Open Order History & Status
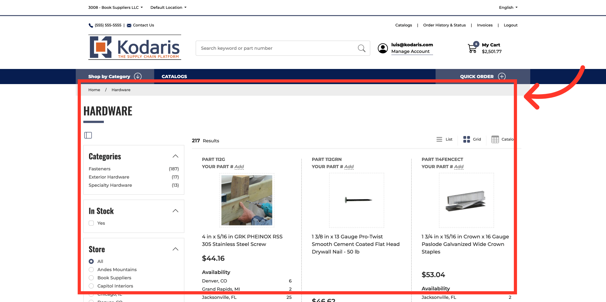Screen dimensions: 606x302 pos(444,25)
